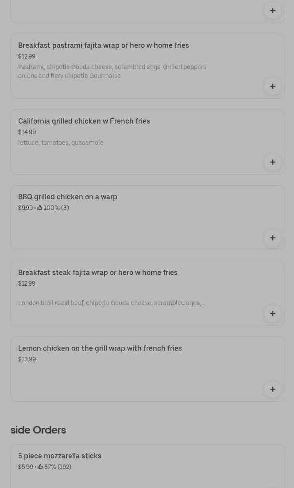The height and width of the screenshot is (488, 294).
Task: Click plus button on topmost partial item
Action: [272, 11]
